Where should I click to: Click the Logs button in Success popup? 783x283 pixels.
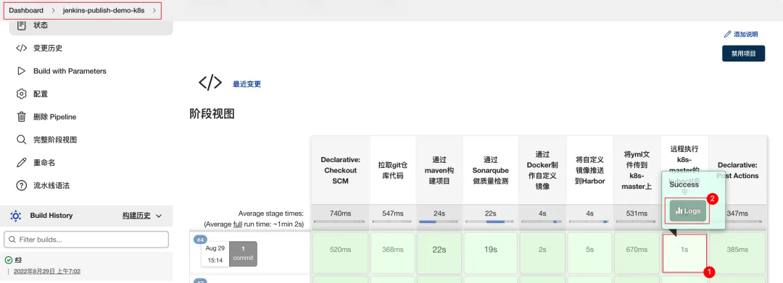(x=687, y=211)
